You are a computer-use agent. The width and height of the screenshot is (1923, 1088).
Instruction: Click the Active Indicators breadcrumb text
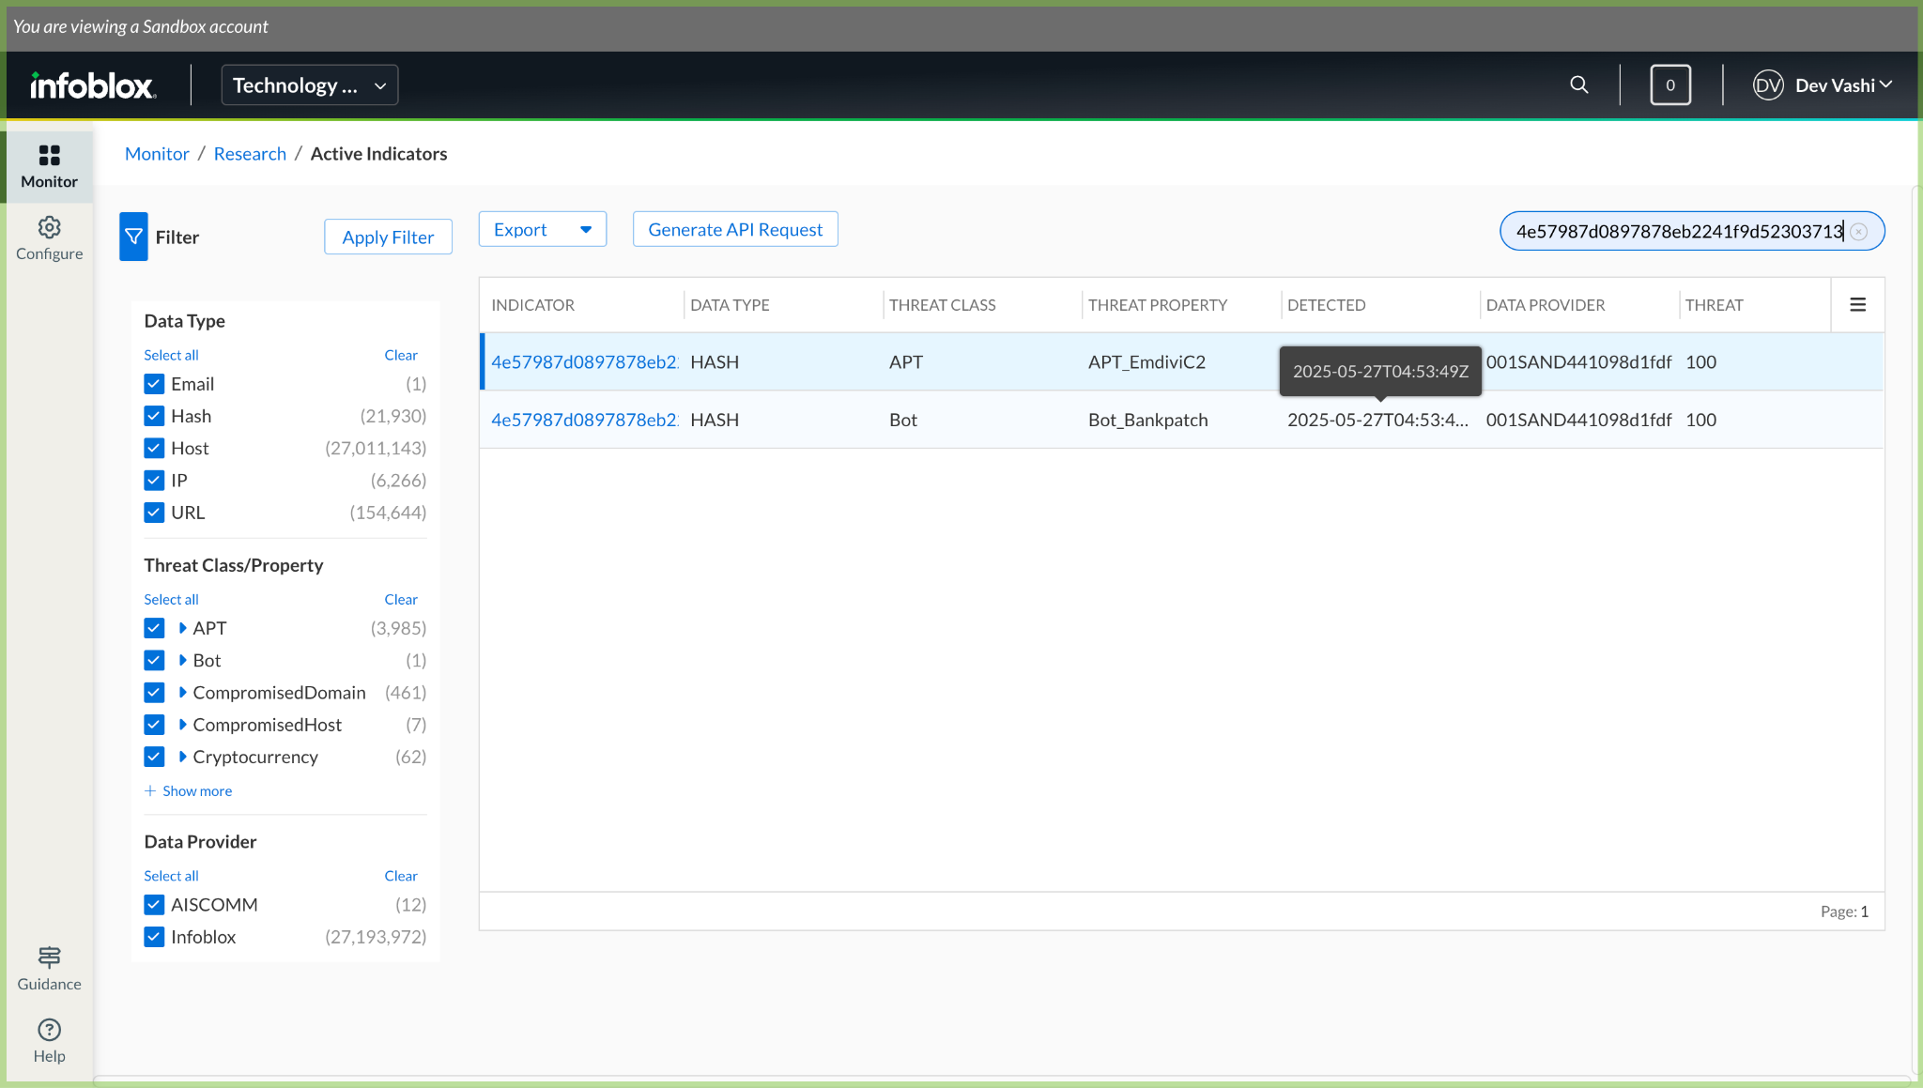coord(378,154)
